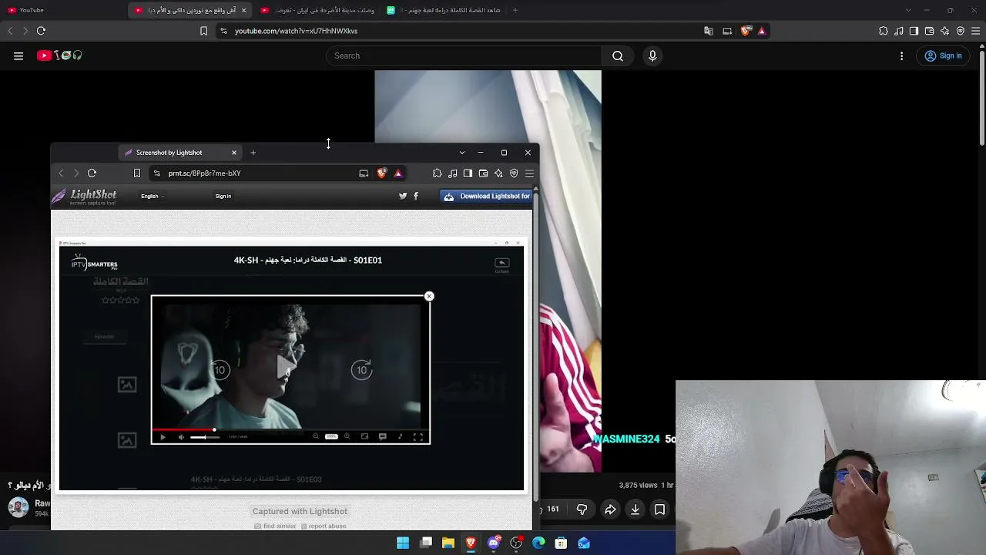Open Microsoft Edge from the taskbar
Viewport: 986px width, 555px height.
coord(538,543)
